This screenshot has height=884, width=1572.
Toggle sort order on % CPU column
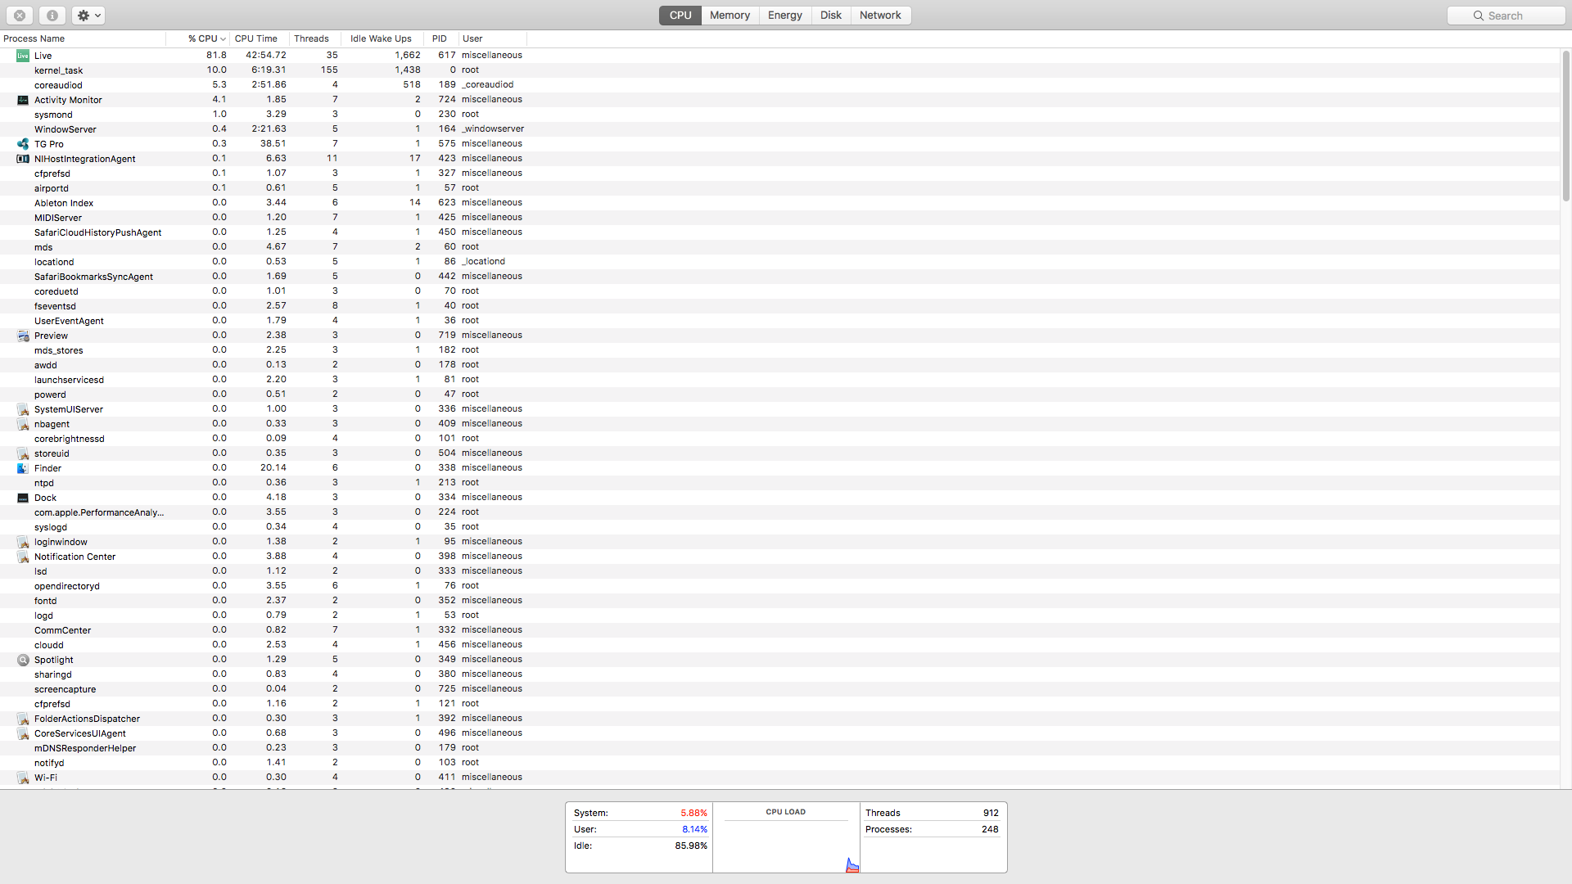click(x=198, y=38)
